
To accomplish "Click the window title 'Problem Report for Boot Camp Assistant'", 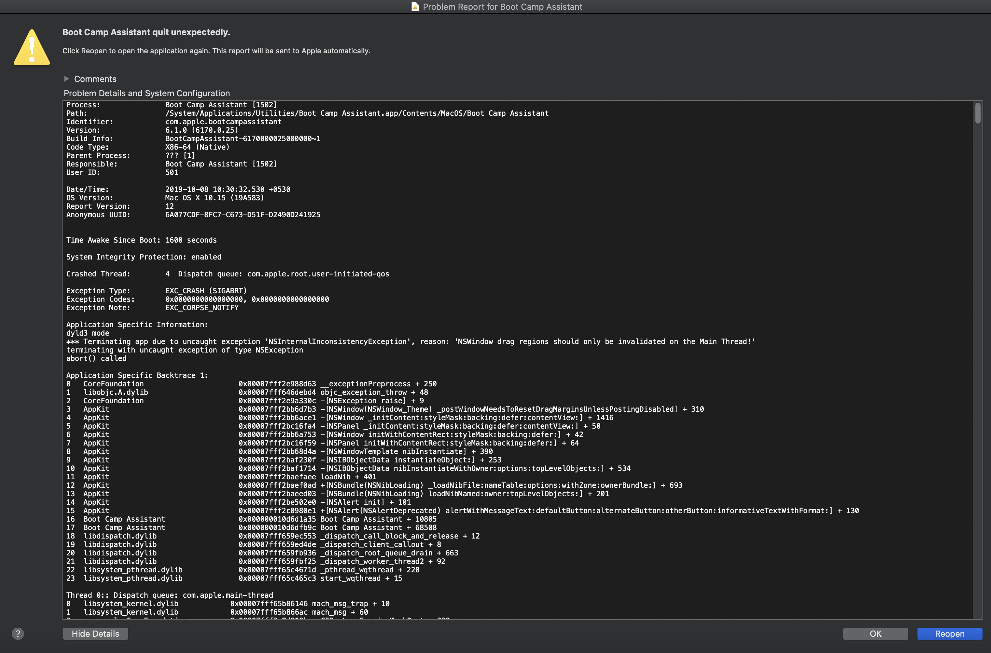I will tap(502, 7).
